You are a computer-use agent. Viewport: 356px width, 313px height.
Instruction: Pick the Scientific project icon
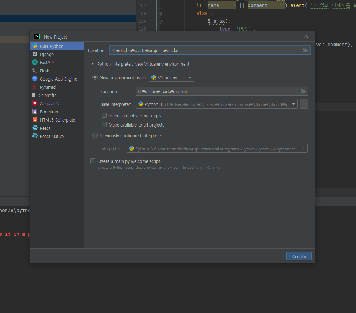pyautogui.click(x=35, y=95)
